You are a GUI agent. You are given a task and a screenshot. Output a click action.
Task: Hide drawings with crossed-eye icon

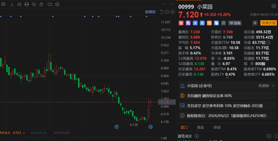[34, 4]
